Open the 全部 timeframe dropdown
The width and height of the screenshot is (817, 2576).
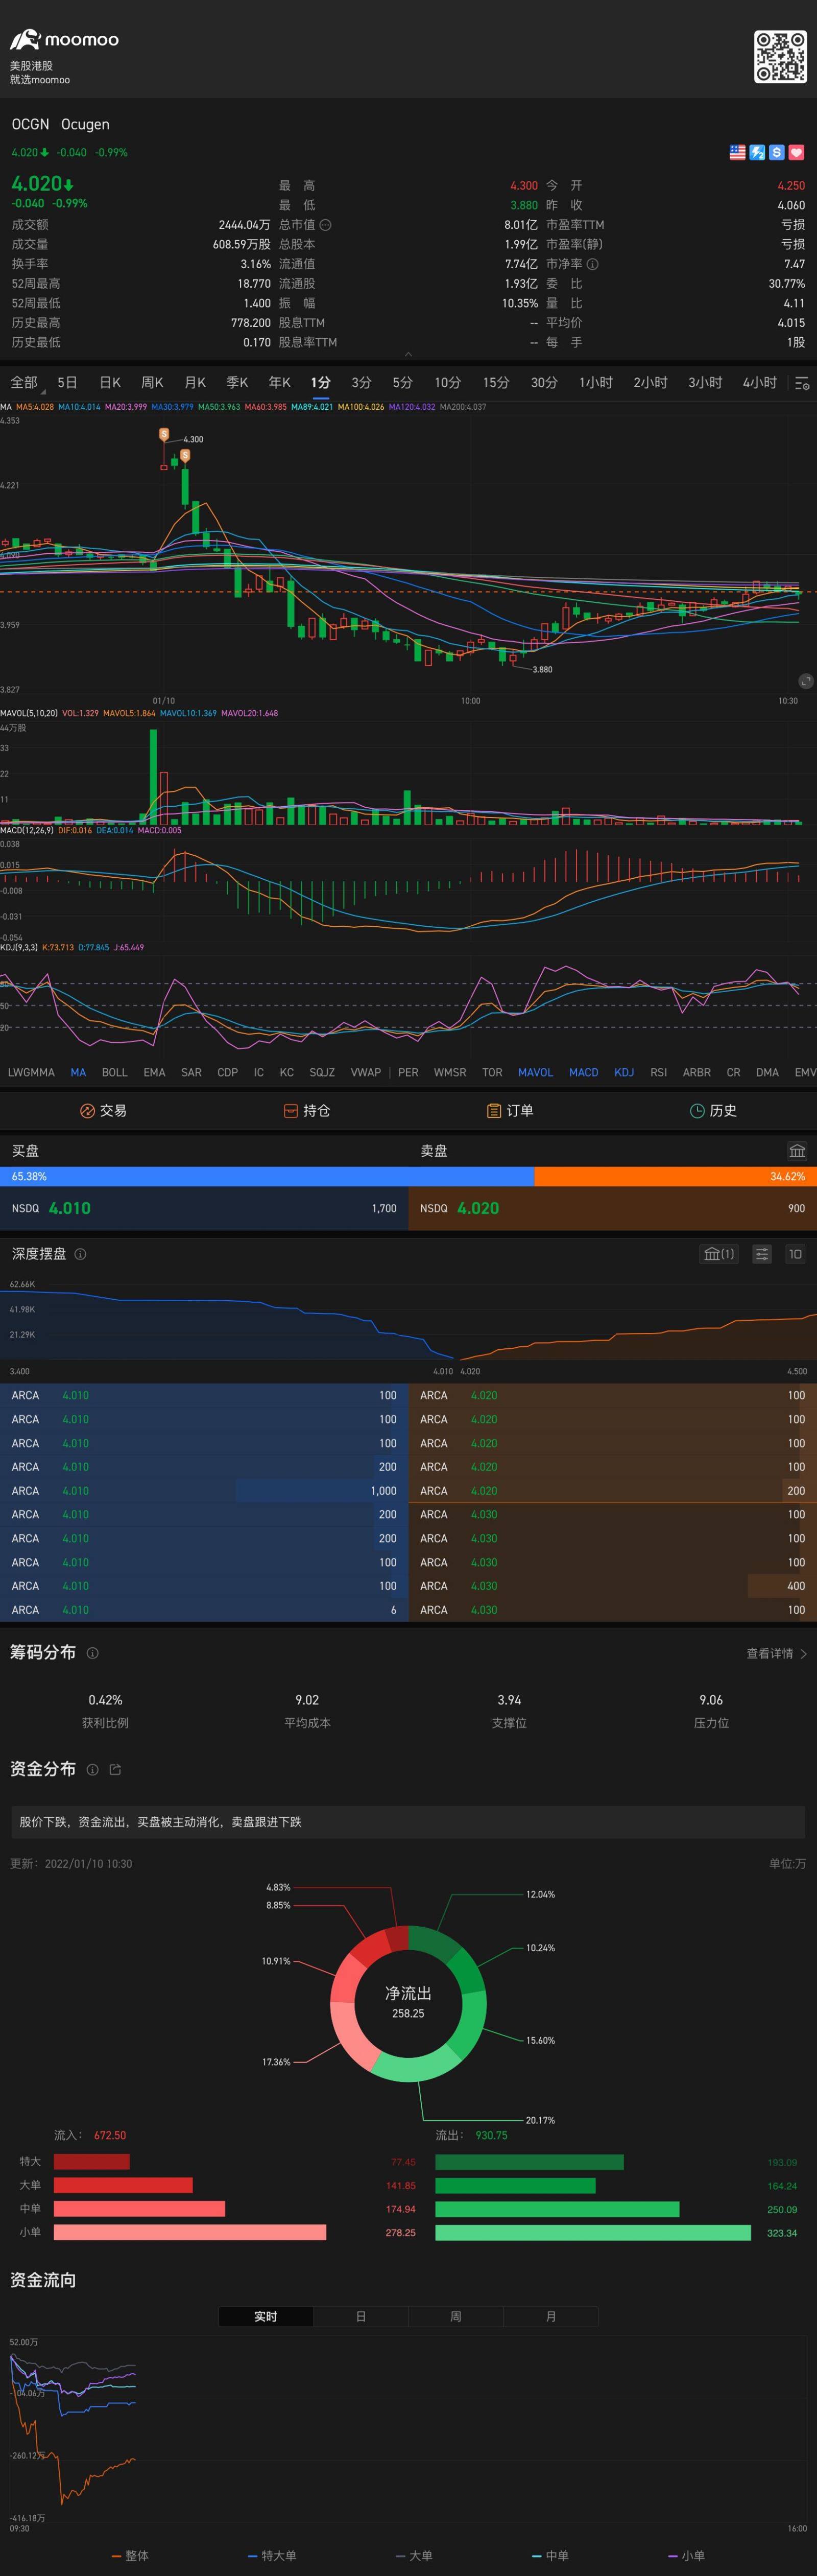25,383
